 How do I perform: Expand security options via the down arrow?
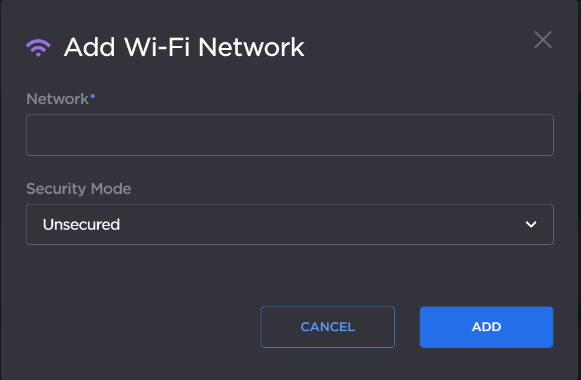(531, 224)
